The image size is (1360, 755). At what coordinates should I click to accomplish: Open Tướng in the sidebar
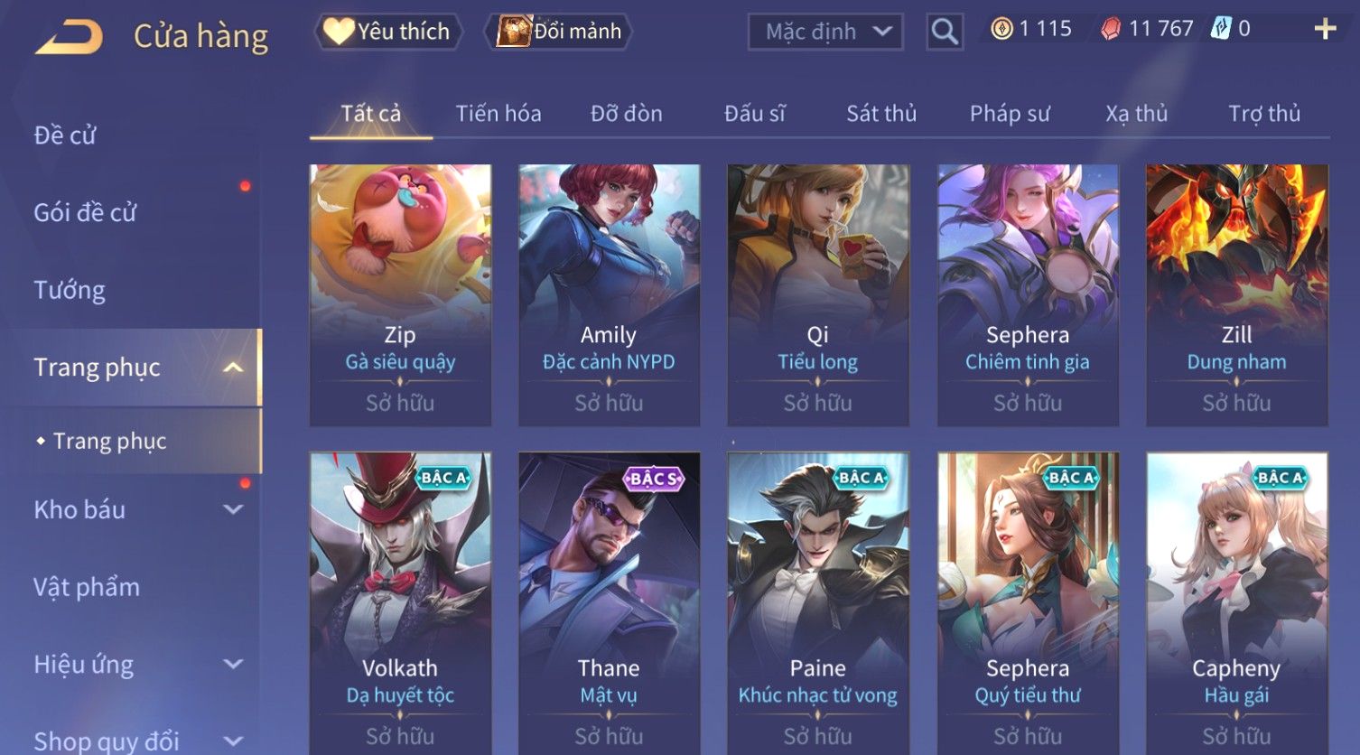pos(70,290)
